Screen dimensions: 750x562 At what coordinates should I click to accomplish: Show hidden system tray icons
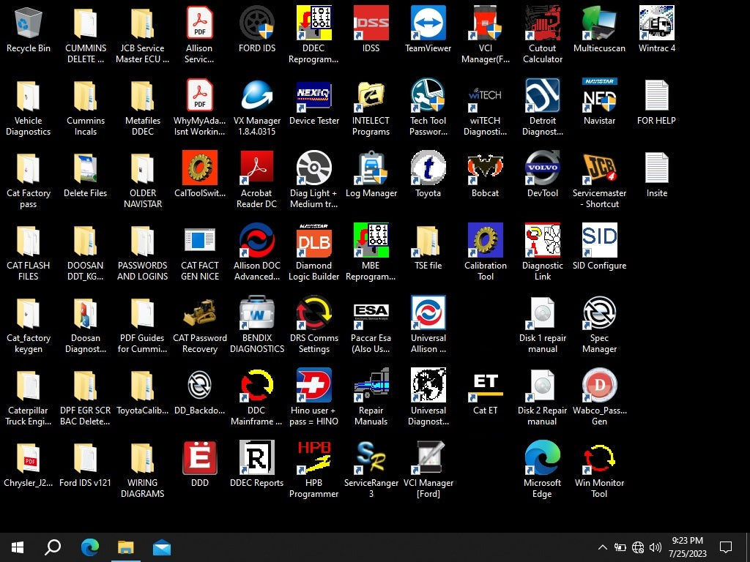coord(603,547)
